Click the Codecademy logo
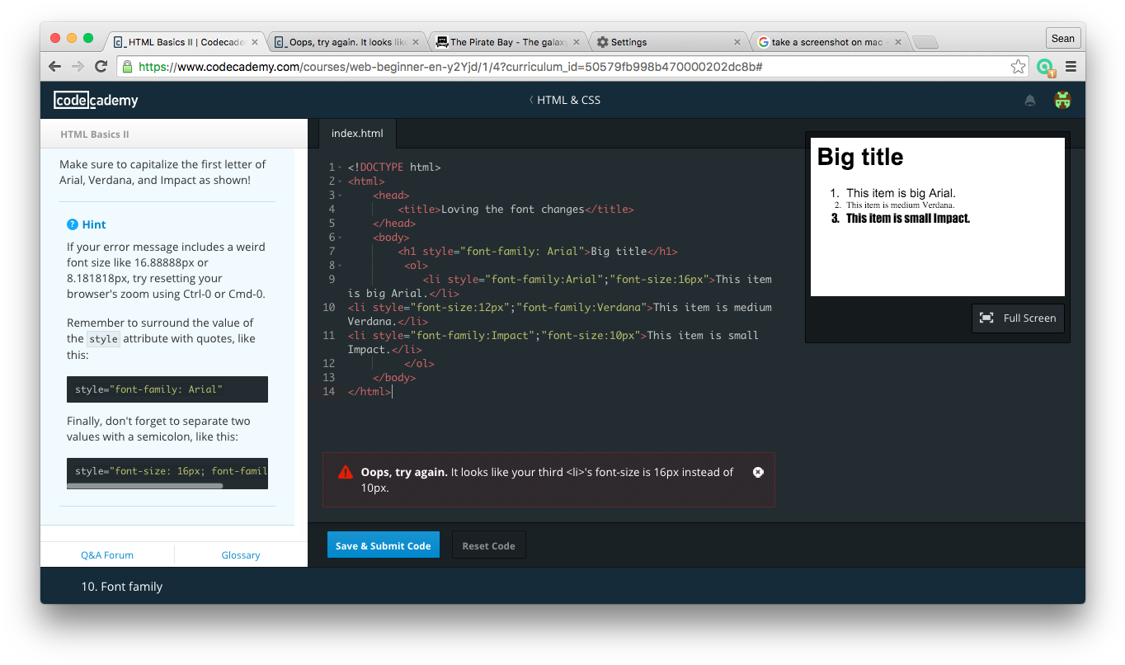1125x665 pixels. coord(96,101)
